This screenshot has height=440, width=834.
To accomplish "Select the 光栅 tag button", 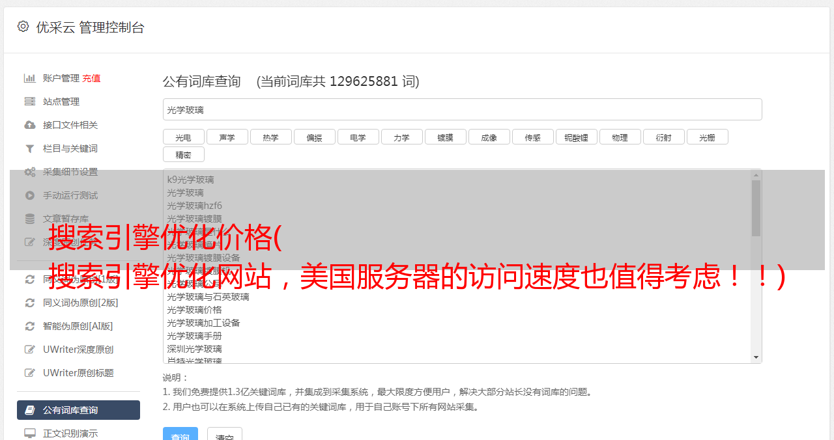I will (x=708, y=137).
